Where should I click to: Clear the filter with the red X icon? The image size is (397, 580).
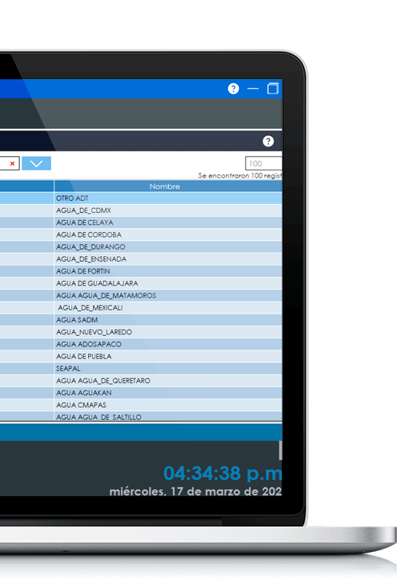(12, 163)
